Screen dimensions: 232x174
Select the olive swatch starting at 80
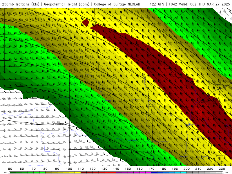point(48,173)
